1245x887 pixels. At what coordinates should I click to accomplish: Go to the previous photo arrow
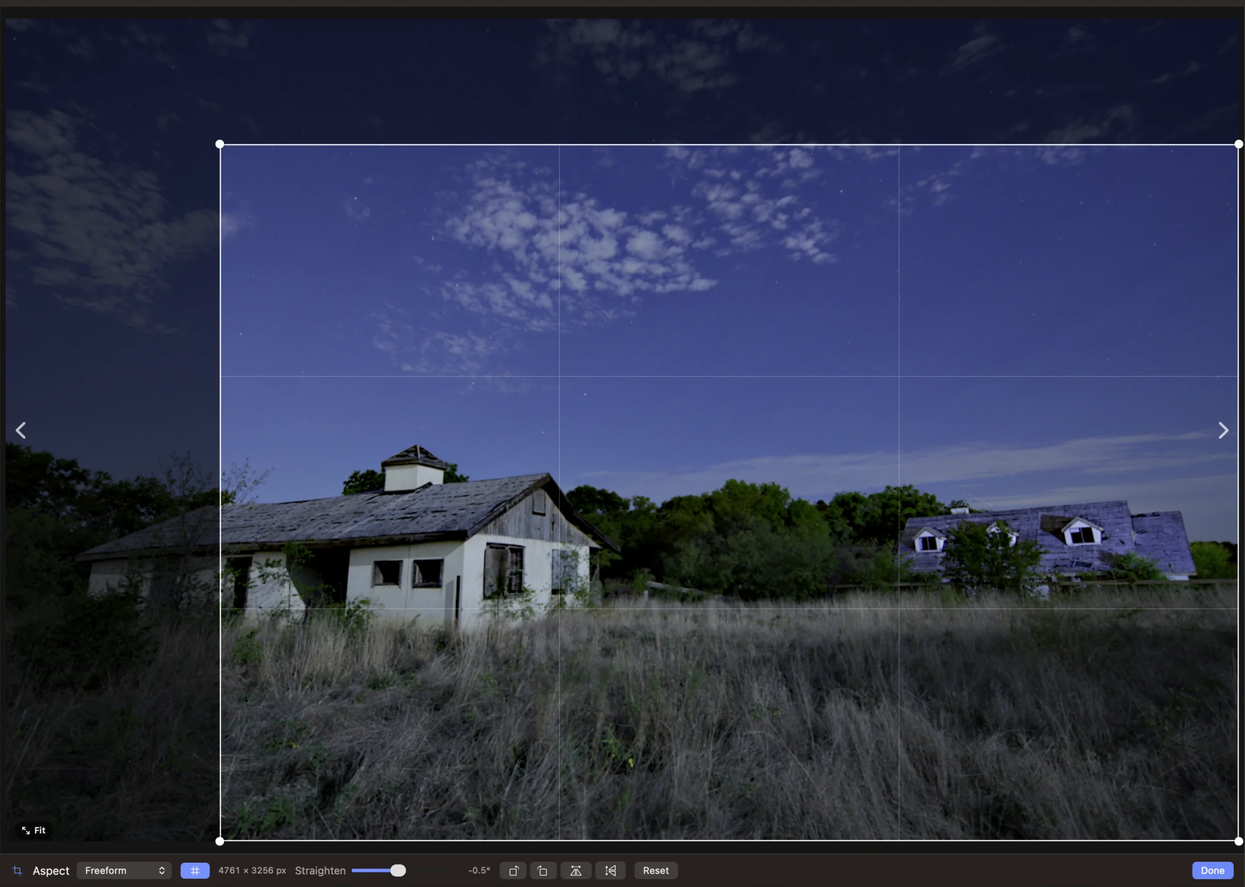[x=21, y=431]
